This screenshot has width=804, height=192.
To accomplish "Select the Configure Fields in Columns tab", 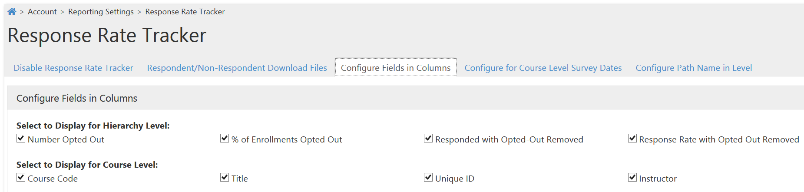I will (396, 68).
